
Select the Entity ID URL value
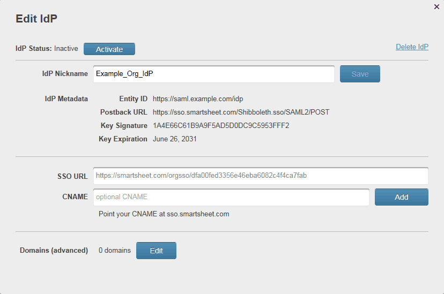[x=198, y=99]
